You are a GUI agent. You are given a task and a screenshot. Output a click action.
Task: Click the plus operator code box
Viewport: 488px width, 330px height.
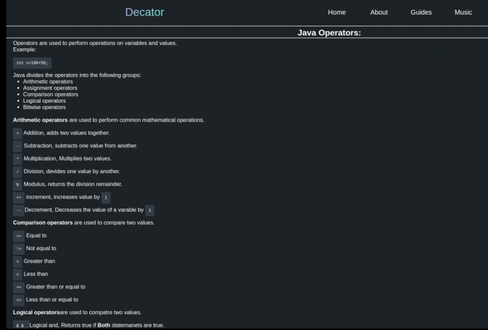[18, 133]
